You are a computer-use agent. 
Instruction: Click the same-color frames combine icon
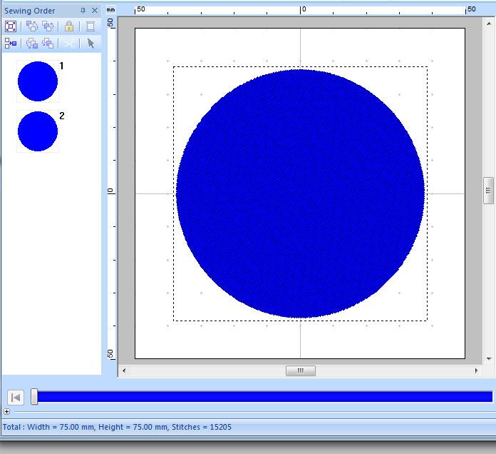pos(11,43)
